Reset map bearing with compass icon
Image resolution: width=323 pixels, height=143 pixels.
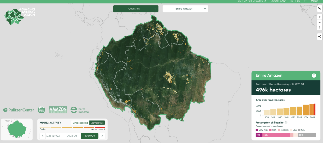tap(320, 28)
